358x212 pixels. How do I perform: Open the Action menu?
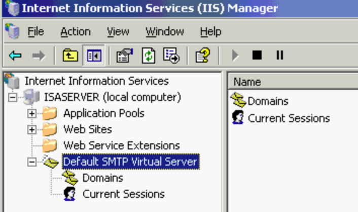[x=76, y=32]
